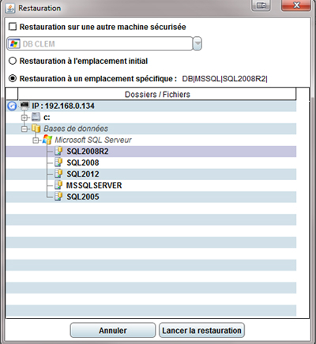The height and width of the screenshot is (344, 316).
Task: Click the Windows flag icon in DB CLEM field
Action: [x=13, y=43]
